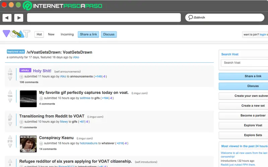Image resolution: width=268 pixels, height=167 pixels.
Task: Click the (i.imgur.com) domain beside Conspiracy Keanu
Action: coord(85,138)
